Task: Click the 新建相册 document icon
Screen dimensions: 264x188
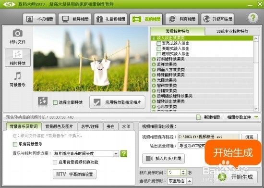Action: [x=199, y=117]
